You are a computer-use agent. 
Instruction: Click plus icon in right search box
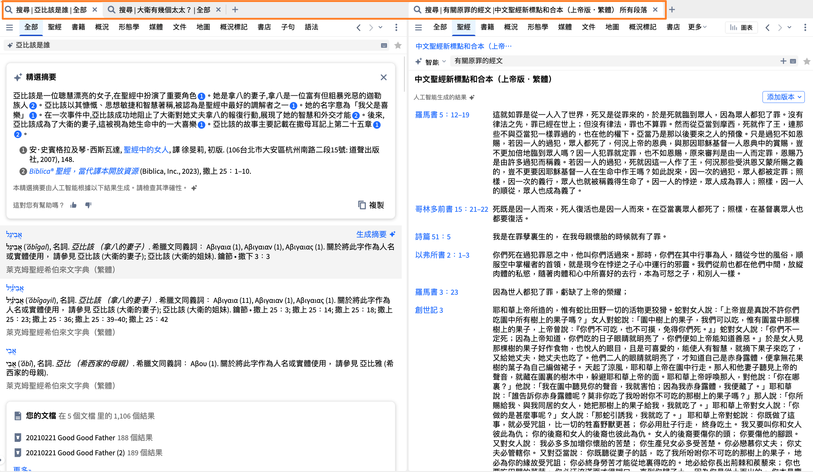pyautogui.click(x=783, y=61)
